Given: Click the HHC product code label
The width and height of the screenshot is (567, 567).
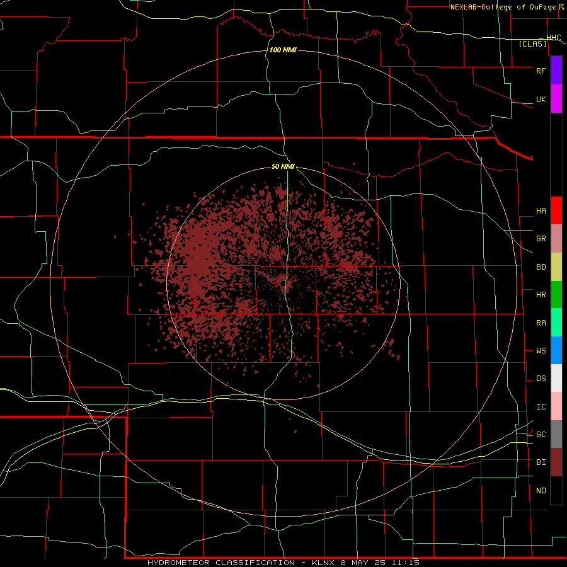Looking at the screenshot, I should pos(553,38).
